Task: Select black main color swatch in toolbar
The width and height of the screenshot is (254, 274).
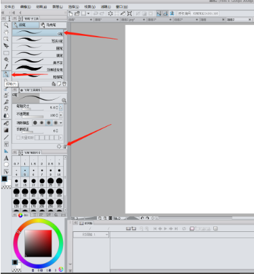Action: click(x=4, y=179)
